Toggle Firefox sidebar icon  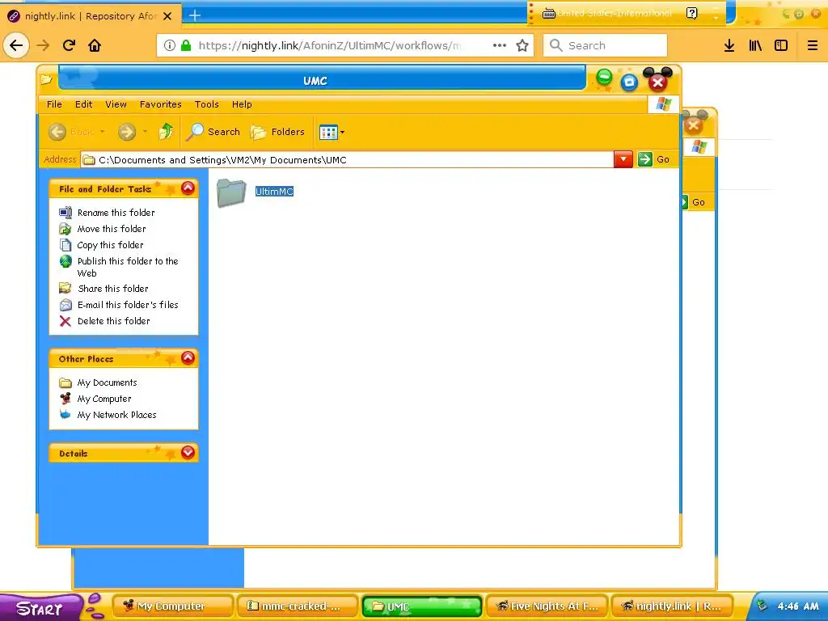pos(781,45)
